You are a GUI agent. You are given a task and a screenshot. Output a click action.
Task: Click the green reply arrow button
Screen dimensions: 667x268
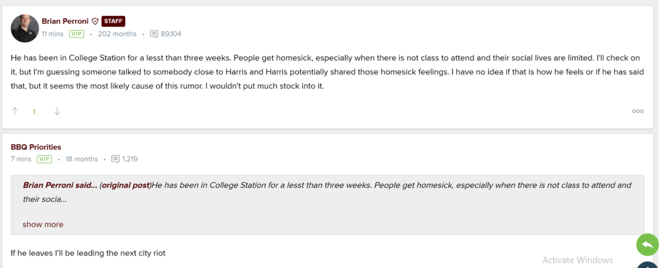pos(647,245)
